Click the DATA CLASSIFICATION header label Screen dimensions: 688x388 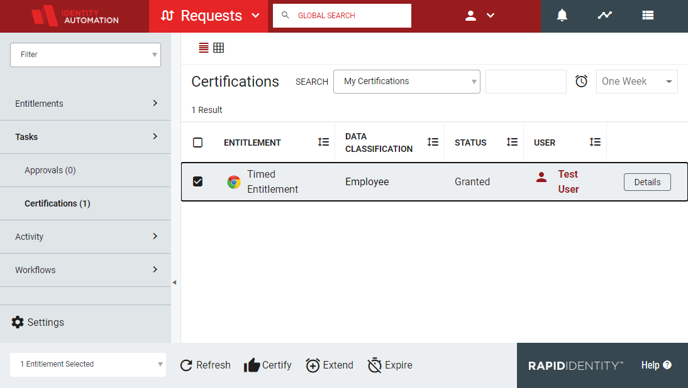click(x=379, y=143)
